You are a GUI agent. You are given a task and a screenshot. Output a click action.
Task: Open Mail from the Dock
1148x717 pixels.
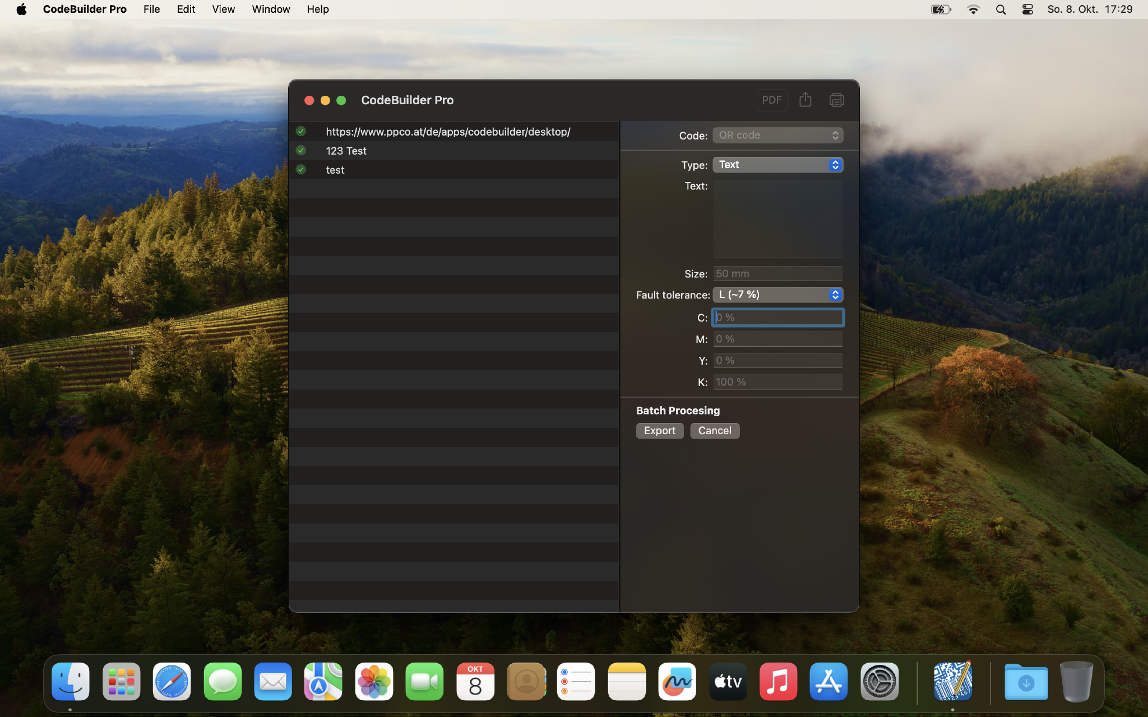click(273, 682)
